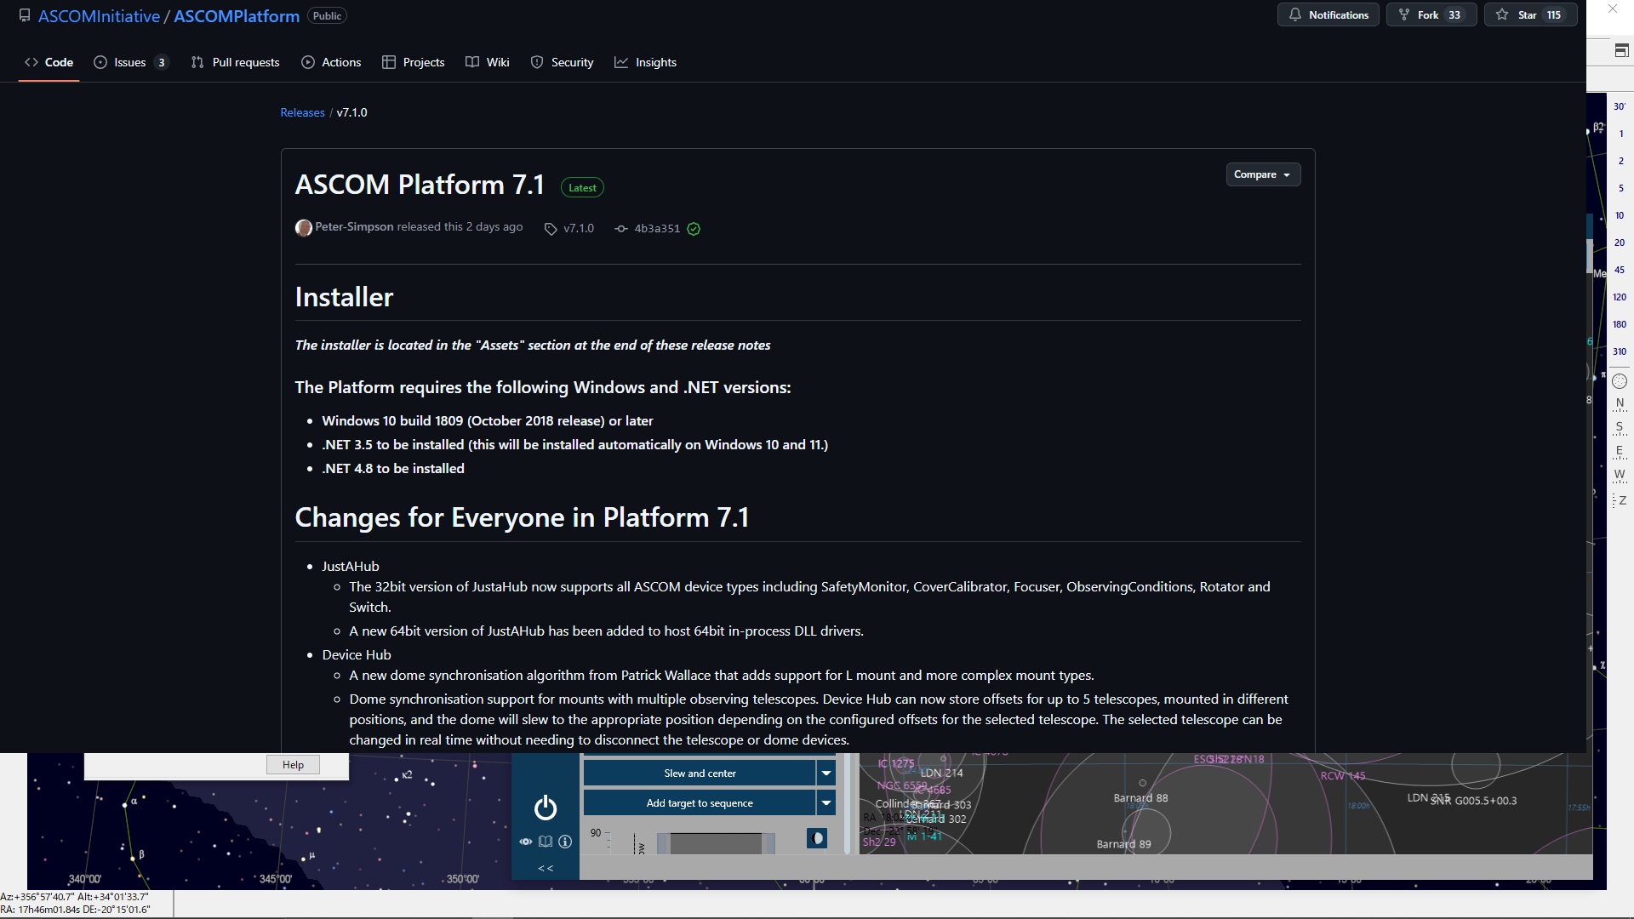The width and height of the screenshot is (1634, 919).
Task: Click the Notifications bell button
Action: [x=1328, y=15]
